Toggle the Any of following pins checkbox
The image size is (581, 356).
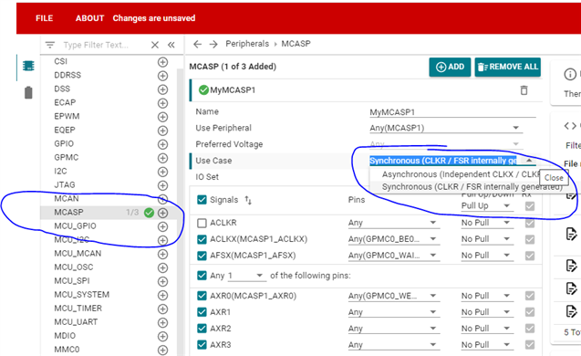tap(202, 276)
